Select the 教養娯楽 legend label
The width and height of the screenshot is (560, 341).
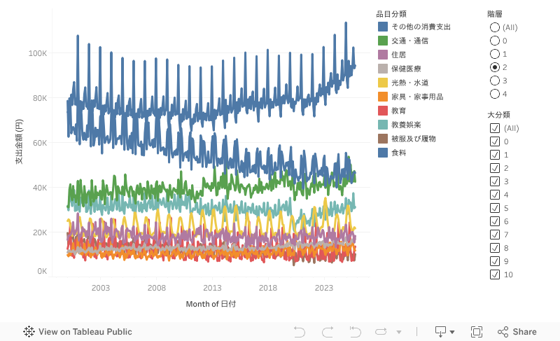[406, 125]
